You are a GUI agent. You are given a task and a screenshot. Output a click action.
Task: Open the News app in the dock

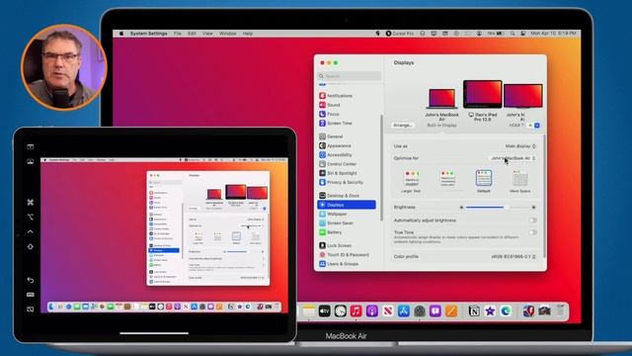click(388, 311)
